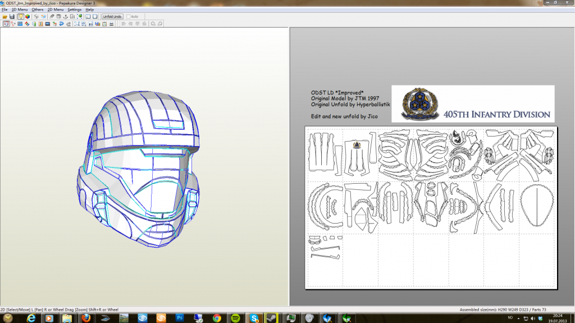Image resolution: width=575 pixels, height=323 pixels.
Task: Select the 405th Infantry Division logo banner
Action: click(473, 104)
